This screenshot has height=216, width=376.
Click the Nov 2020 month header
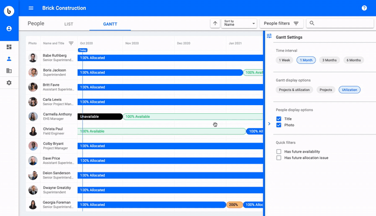coord(132,43)
